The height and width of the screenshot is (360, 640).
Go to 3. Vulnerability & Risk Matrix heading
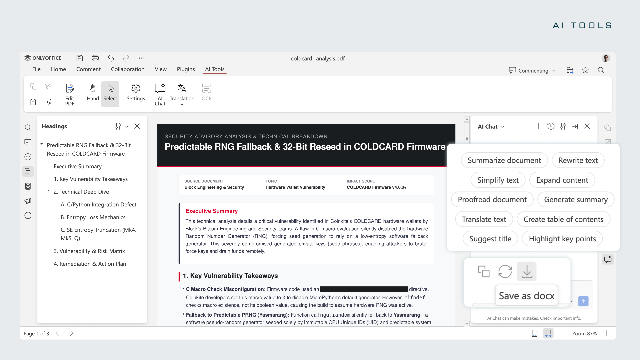[89, 251]
